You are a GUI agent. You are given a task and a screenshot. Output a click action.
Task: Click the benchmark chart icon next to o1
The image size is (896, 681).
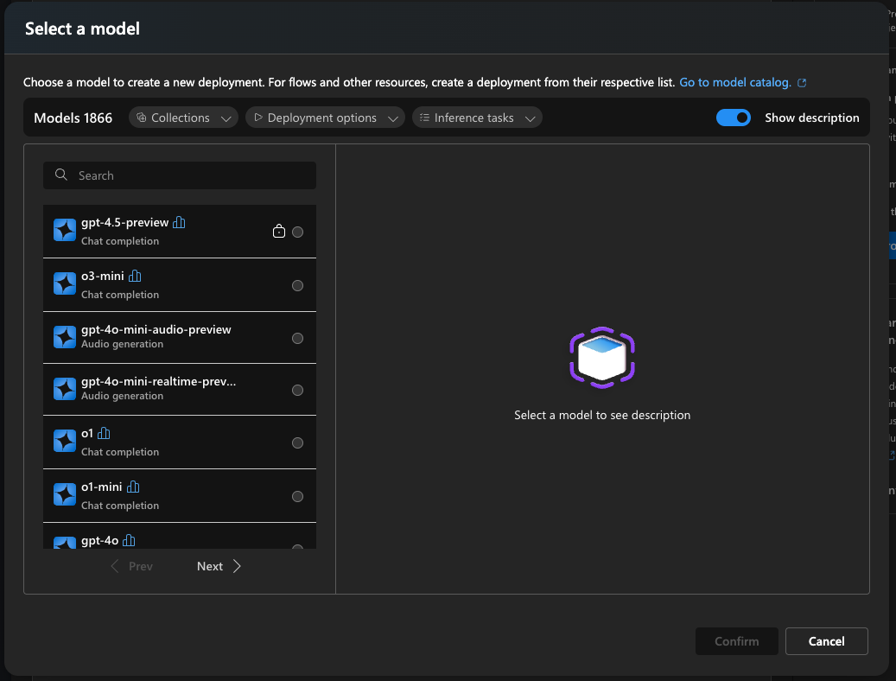[x=104, y=434]
